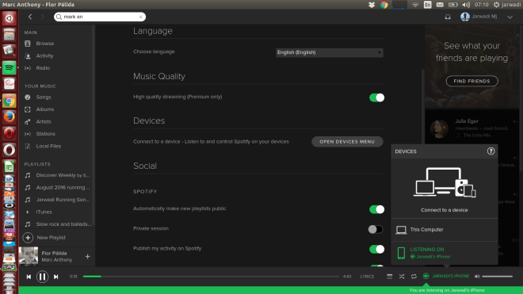Open the Jarwadi Mj profile
The height and width of the screenshot is (294, 523).
point(479,17)
